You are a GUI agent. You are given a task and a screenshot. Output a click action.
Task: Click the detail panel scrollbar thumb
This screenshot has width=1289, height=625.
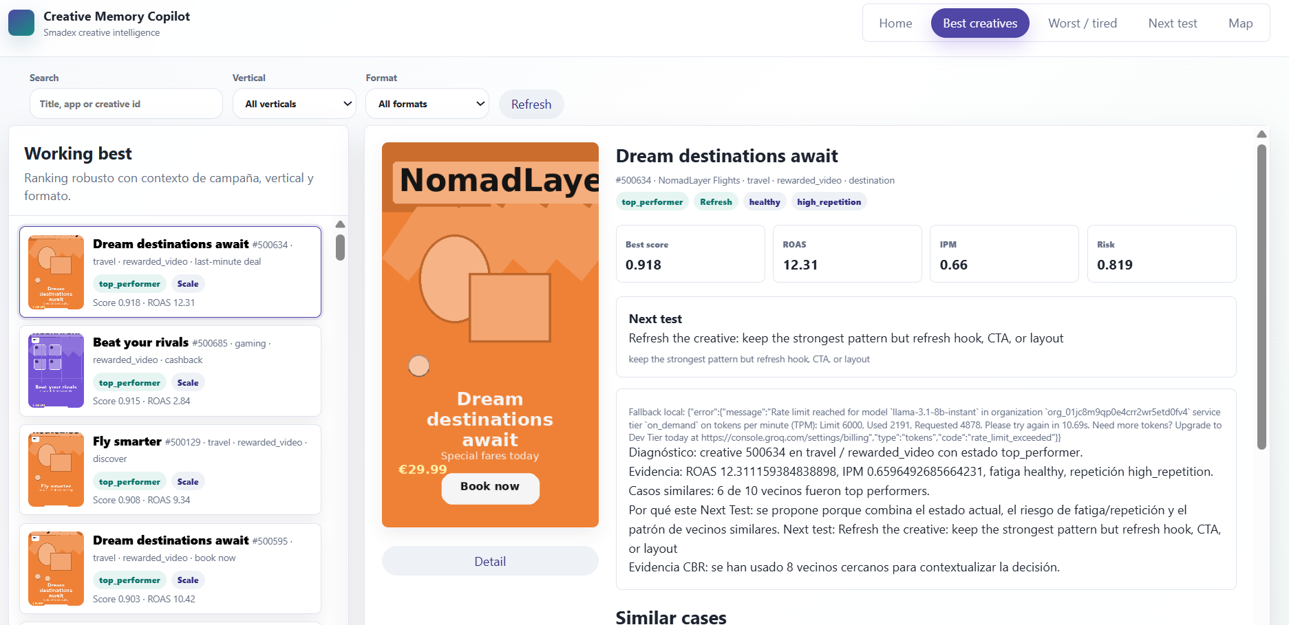(x=1261, y=296)
